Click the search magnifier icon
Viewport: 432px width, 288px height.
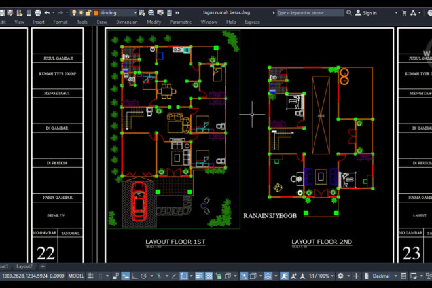coord(349,12)
